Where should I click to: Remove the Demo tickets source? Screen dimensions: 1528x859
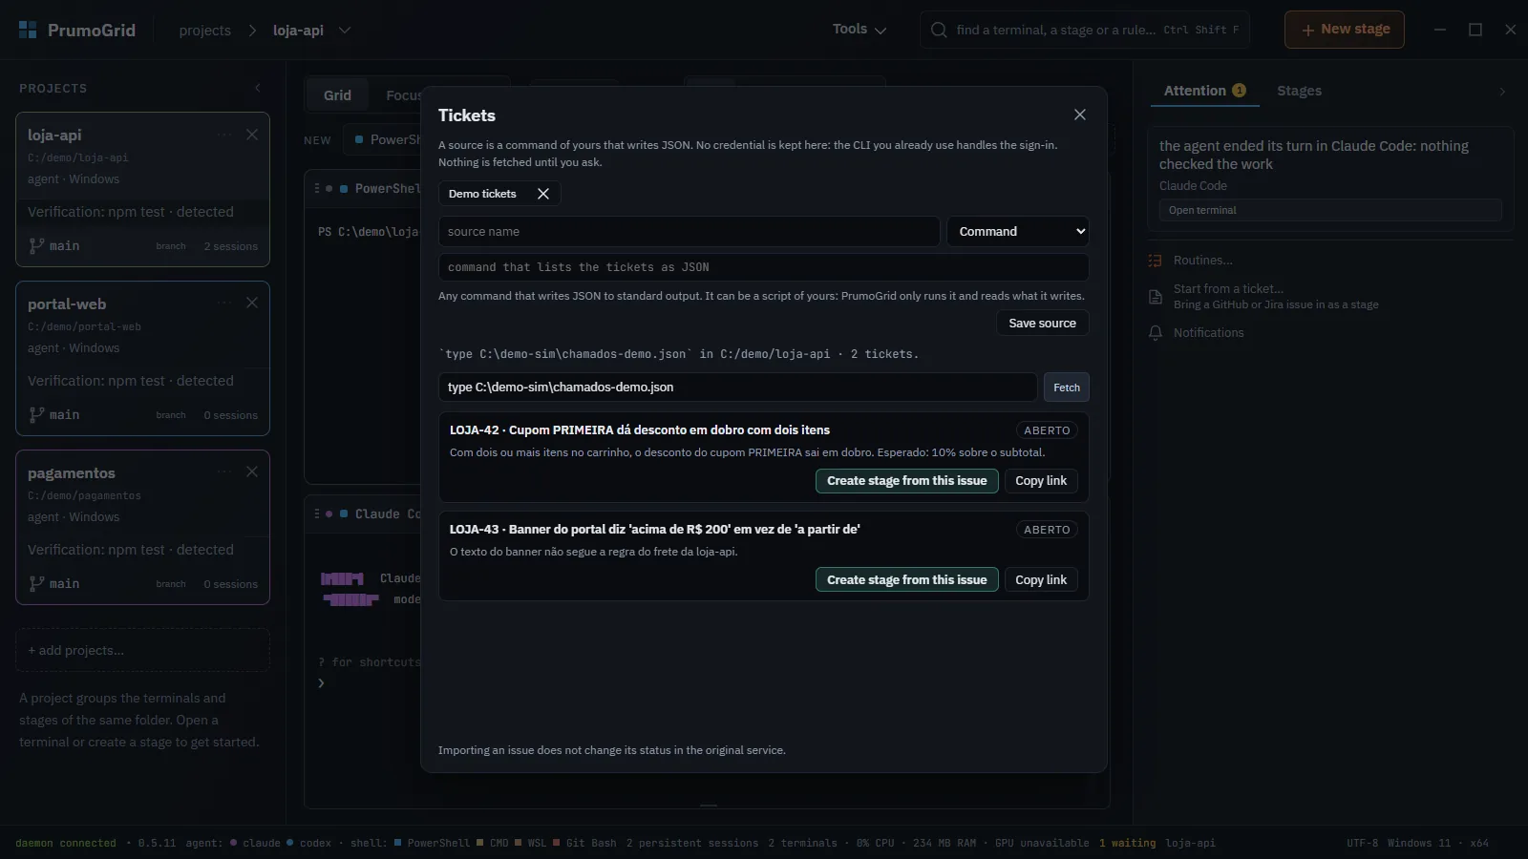pyautogui.click(x=543, y=194)
